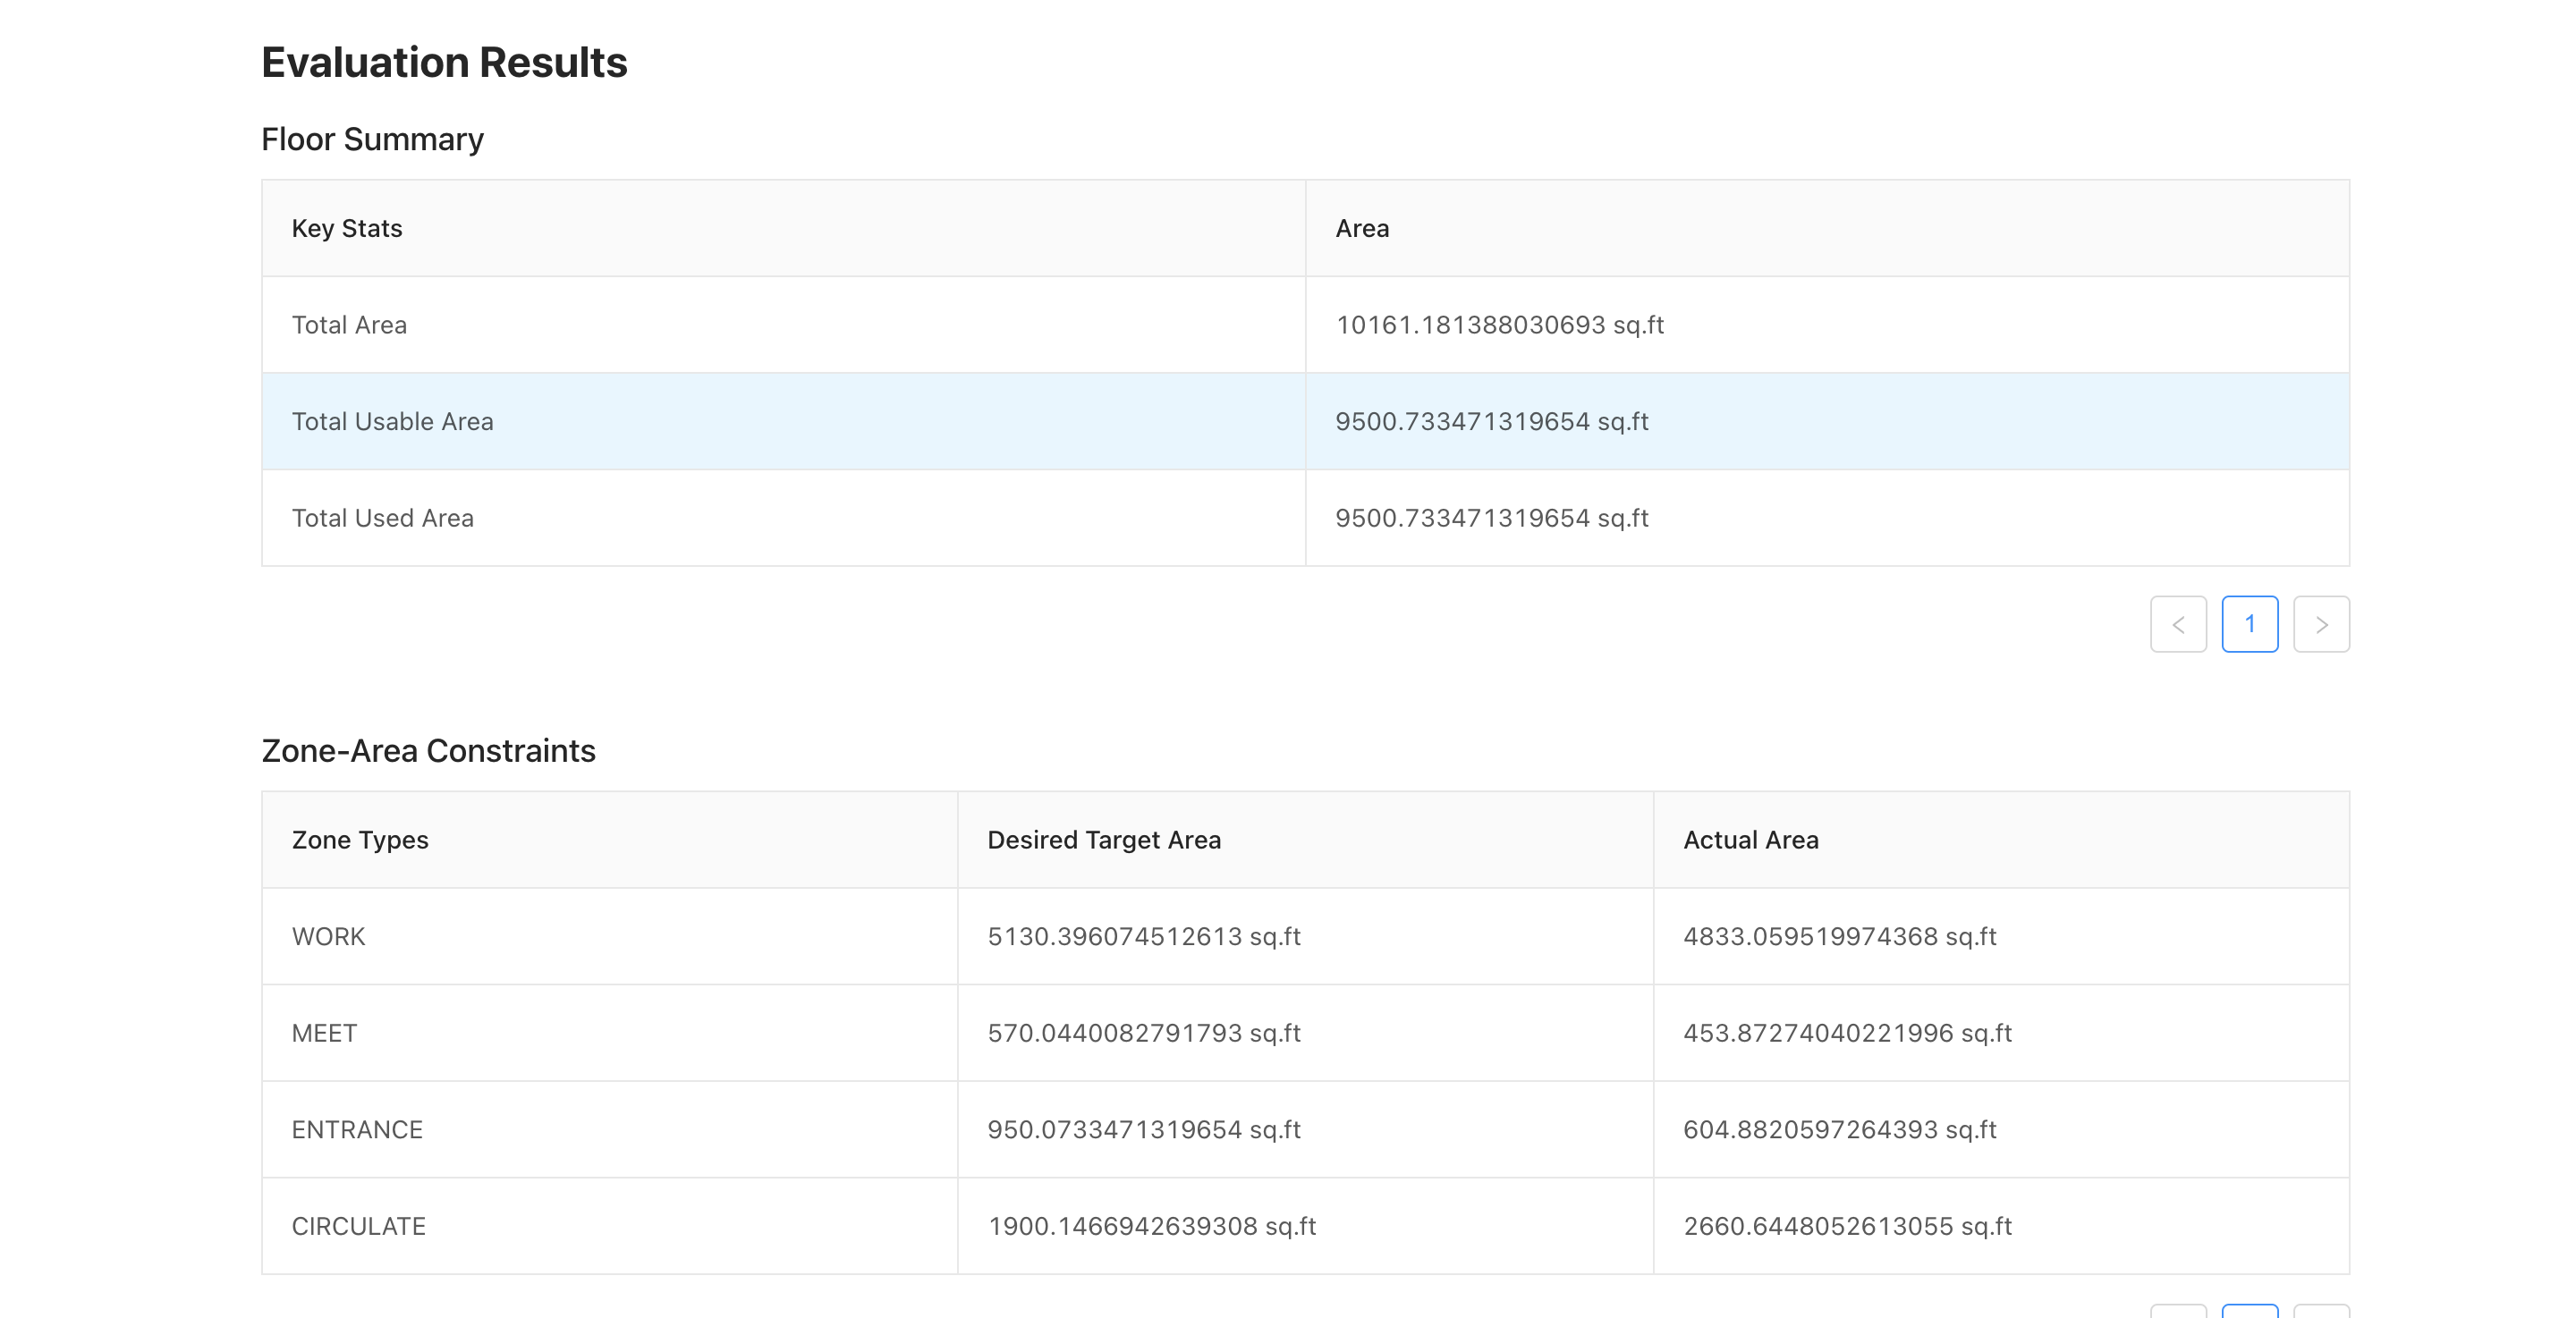Click the Actual Area column header
The height and width of the screenshot is (1318, 2576).
point(1750,840)
